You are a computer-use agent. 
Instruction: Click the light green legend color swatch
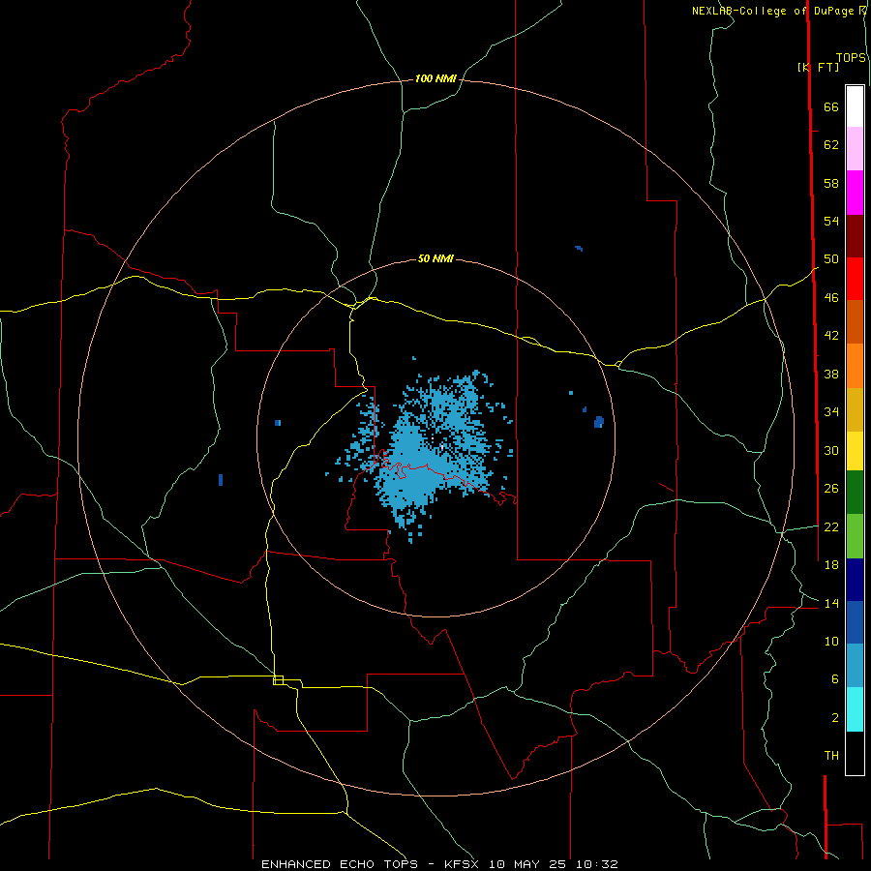855,536
